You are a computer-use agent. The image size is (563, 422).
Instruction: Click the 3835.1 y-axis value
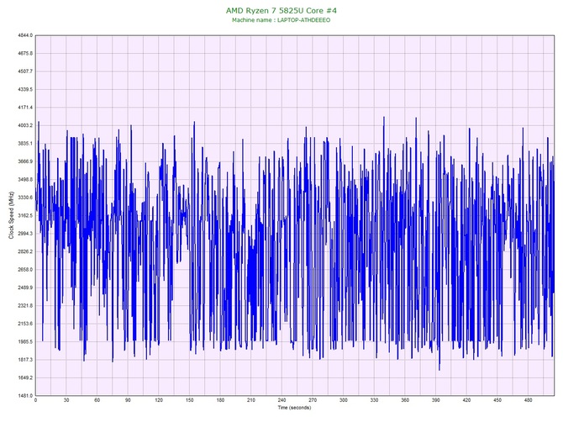[25, 144]
